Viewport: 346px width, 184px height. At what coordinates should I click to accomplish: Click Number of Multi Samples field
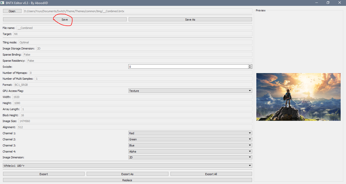pos(144,79)
